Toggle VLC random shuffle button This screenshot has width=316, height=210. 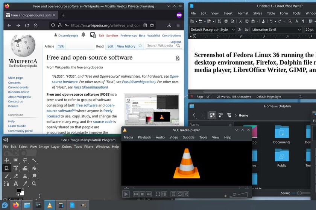tap(186, 194)
